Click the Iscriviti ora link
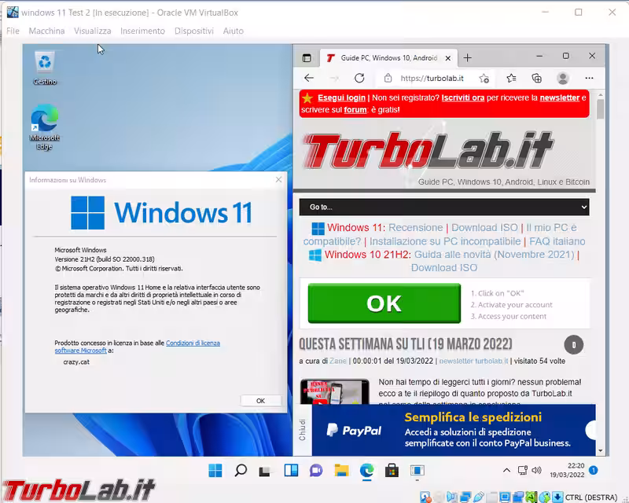Screen dimensions: 629x503 [463, 98]
